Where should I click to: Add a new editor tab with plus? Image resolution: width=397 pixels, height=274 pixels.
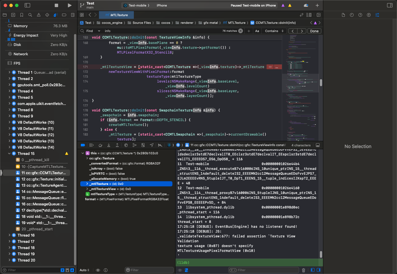click(x=317, y=5)
